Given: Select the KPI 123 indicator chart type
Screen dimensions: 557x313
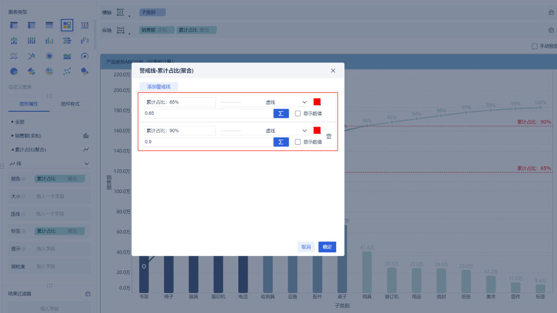Looking at the screenshot, I should point(85,25).
